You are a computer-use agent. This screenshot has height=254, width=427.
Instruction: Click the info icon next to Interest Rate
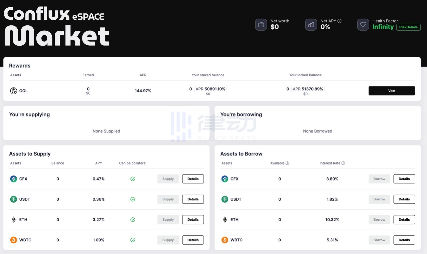343,163
